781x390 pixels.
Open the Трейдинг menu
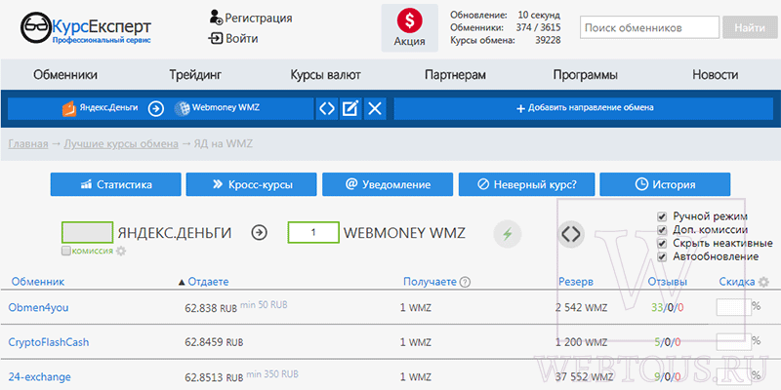(x=195, y=75)
